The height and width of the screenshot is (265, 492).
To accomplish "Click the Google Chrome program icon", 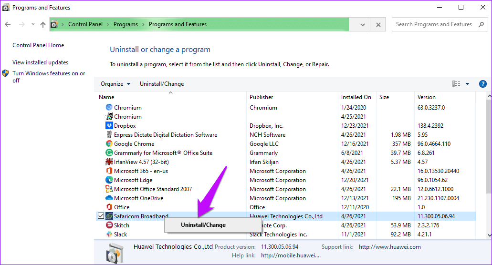I will (109, 144).
